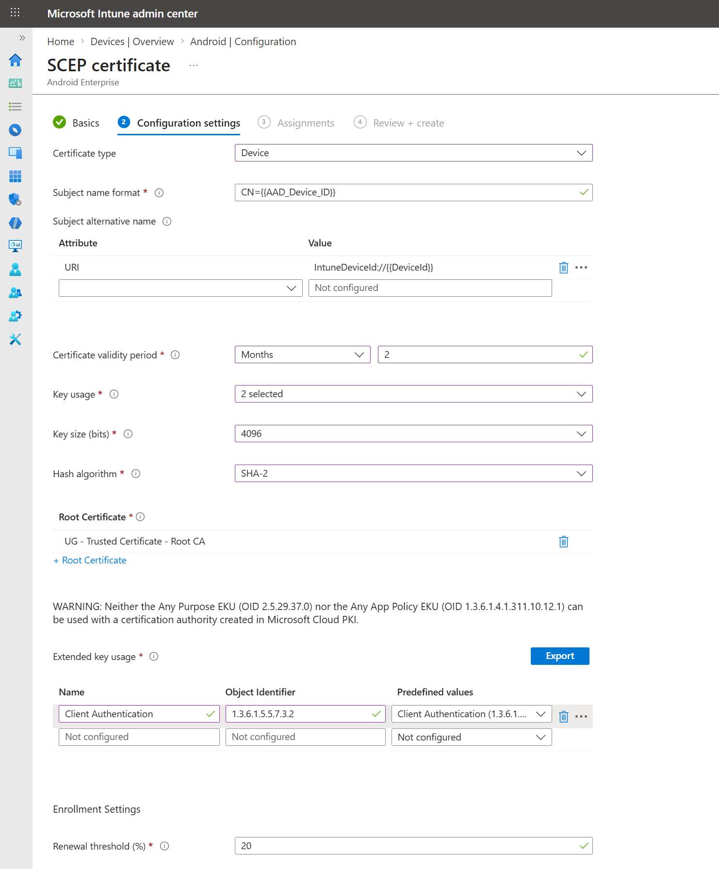Open the validity period Months dropdown

[x=303, y=354]
